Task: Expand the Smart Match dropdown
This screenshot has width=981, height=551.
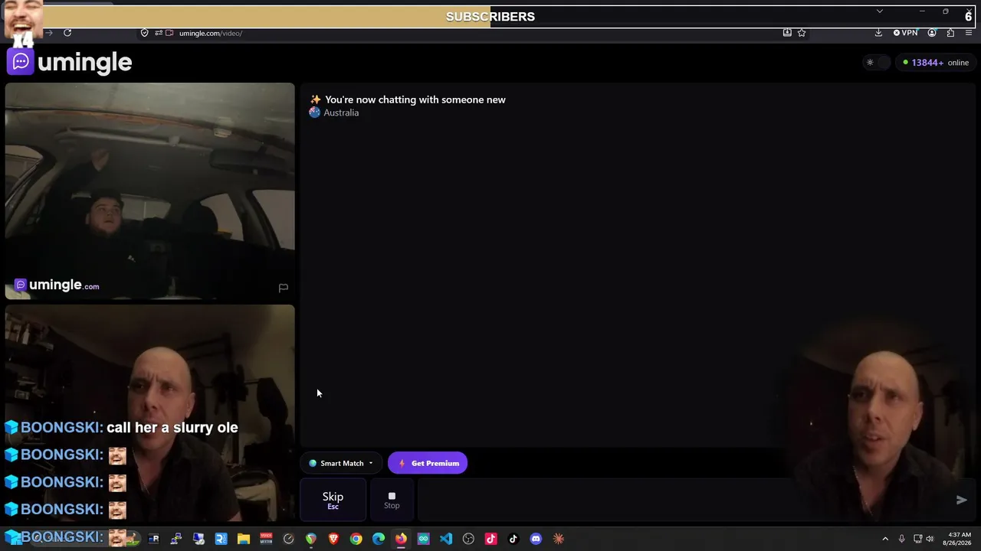Action: pyautogui.click(x=341, y=463)
